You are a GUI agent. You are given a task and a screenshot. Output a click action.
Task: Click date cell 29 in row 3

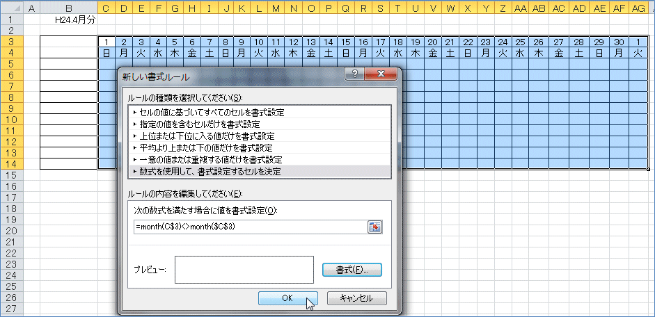(x=599, y=42)
